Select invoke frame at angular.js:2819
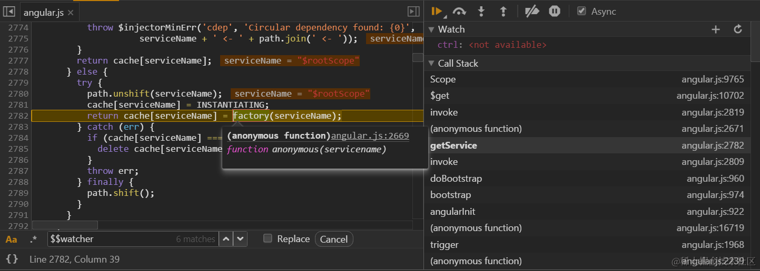Screen dimensions: 760x271 [x=587, y=112]
